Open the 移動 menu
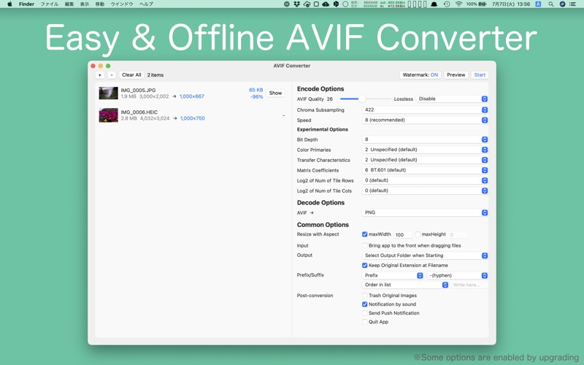The height and width of the screenshot is (365, 584). (x=100, y=4)
